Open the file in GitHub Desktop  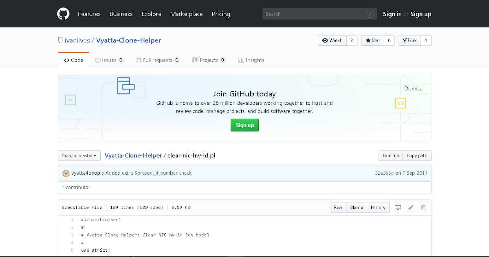[398, 207]
